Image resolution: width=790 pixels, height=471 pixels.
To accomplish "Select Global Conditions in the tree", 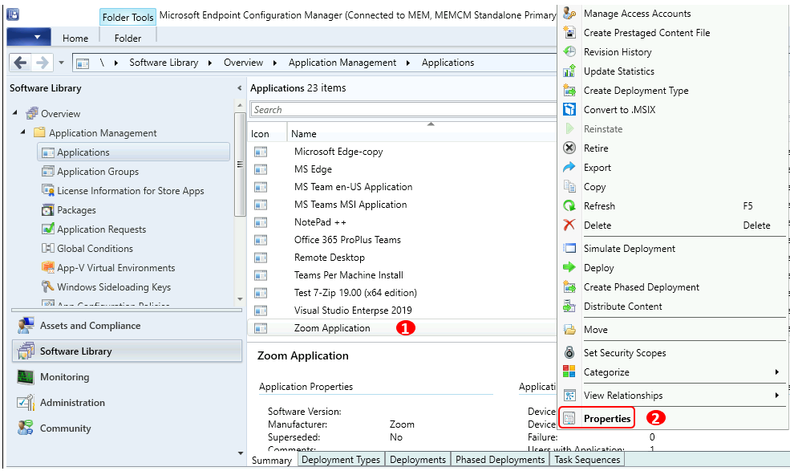I will 95,248.
